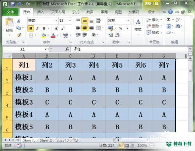The height and width of the screenshot is (151, 195).
Task: Expand the formula bar with right arrow
Action: coord(190,49)
